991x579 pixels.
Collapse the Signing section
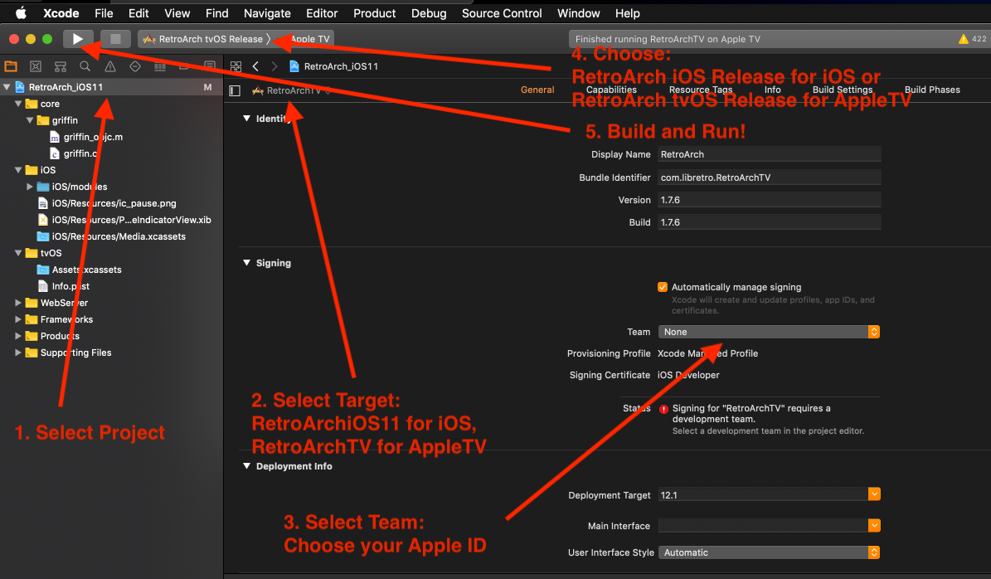[246, 262]
